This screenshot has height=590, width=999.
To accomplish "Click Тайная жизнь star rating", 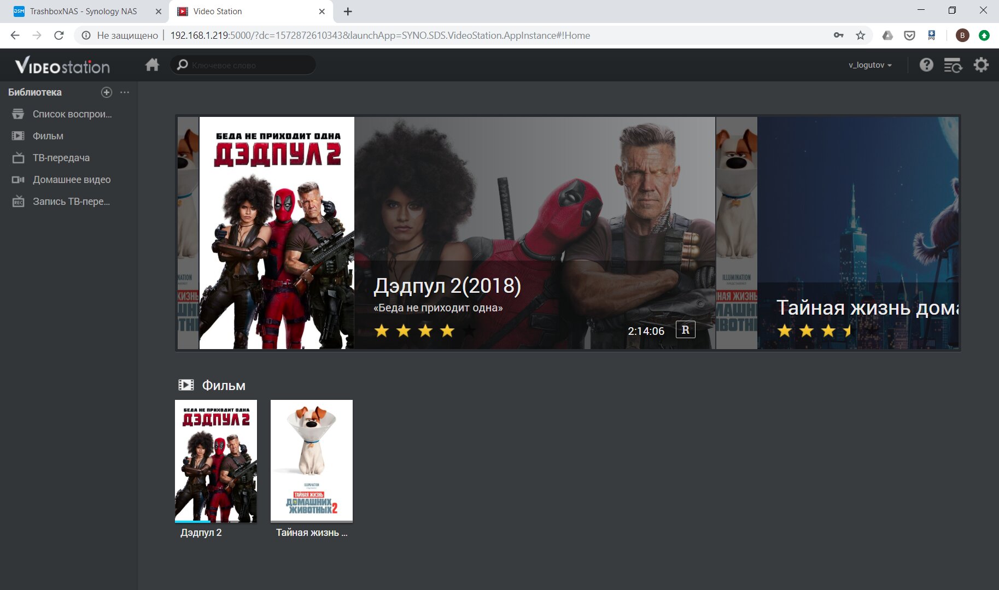I will click(815, 331).
